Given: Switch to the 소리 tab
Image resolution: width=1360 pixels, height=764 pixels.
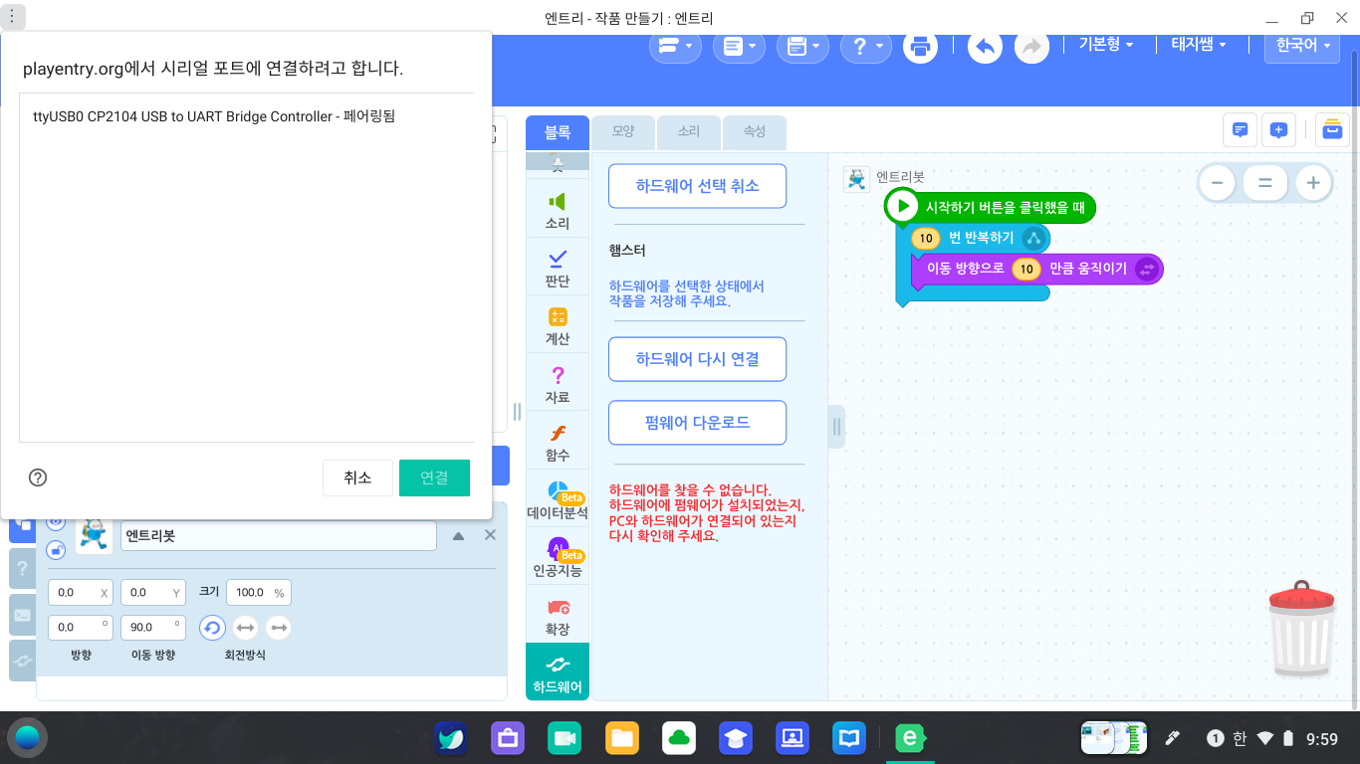Looking at the screenshot, I should point(689,131).
